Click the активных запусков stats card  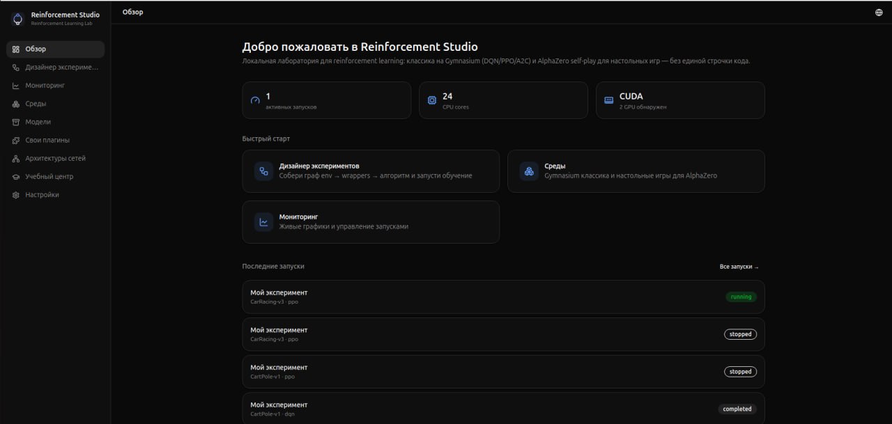point(327,100)
